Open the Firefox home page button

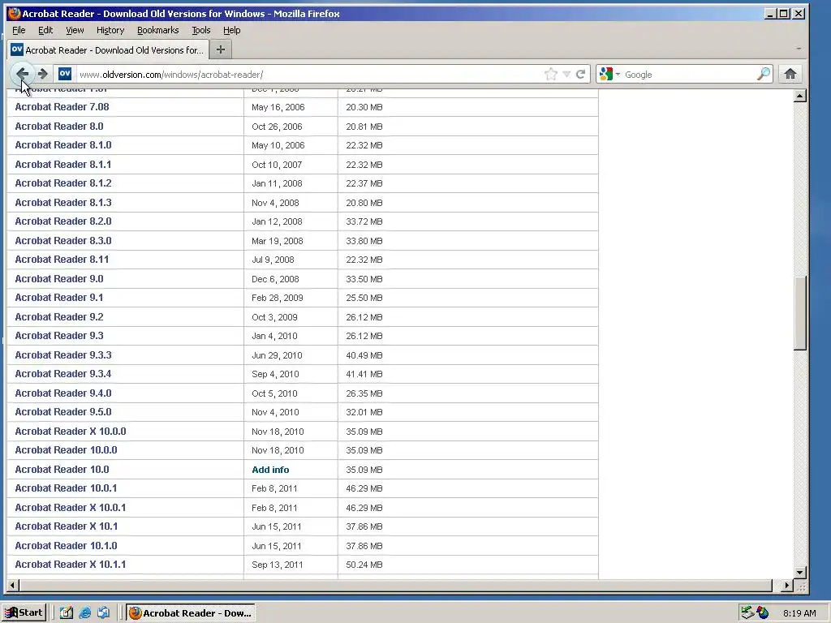[790, 74]
